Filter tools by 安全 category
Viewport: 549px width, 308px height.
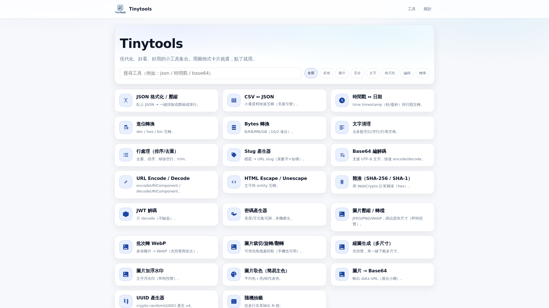tap(357, 73)
